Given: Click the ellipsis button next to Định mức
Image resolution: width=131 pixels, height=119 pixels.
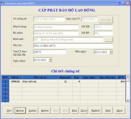Looking at the screenshot, I should point(109,39).
